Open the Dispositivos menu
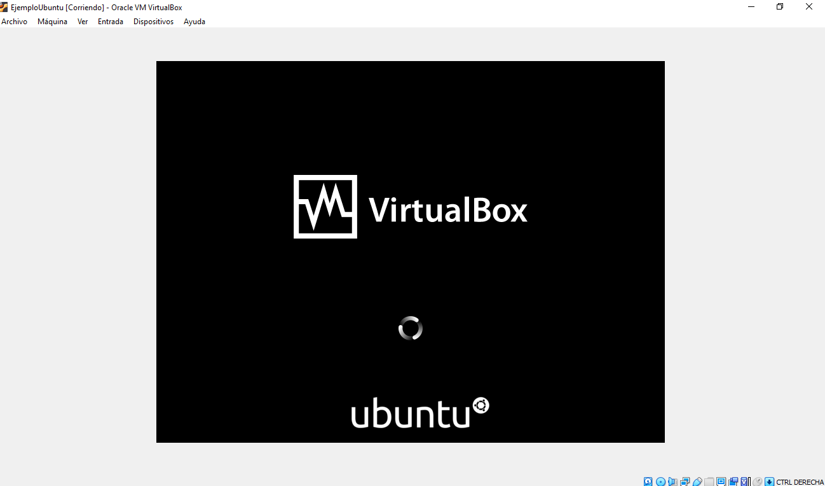This screenshot has height=486, width=825. 153,22
